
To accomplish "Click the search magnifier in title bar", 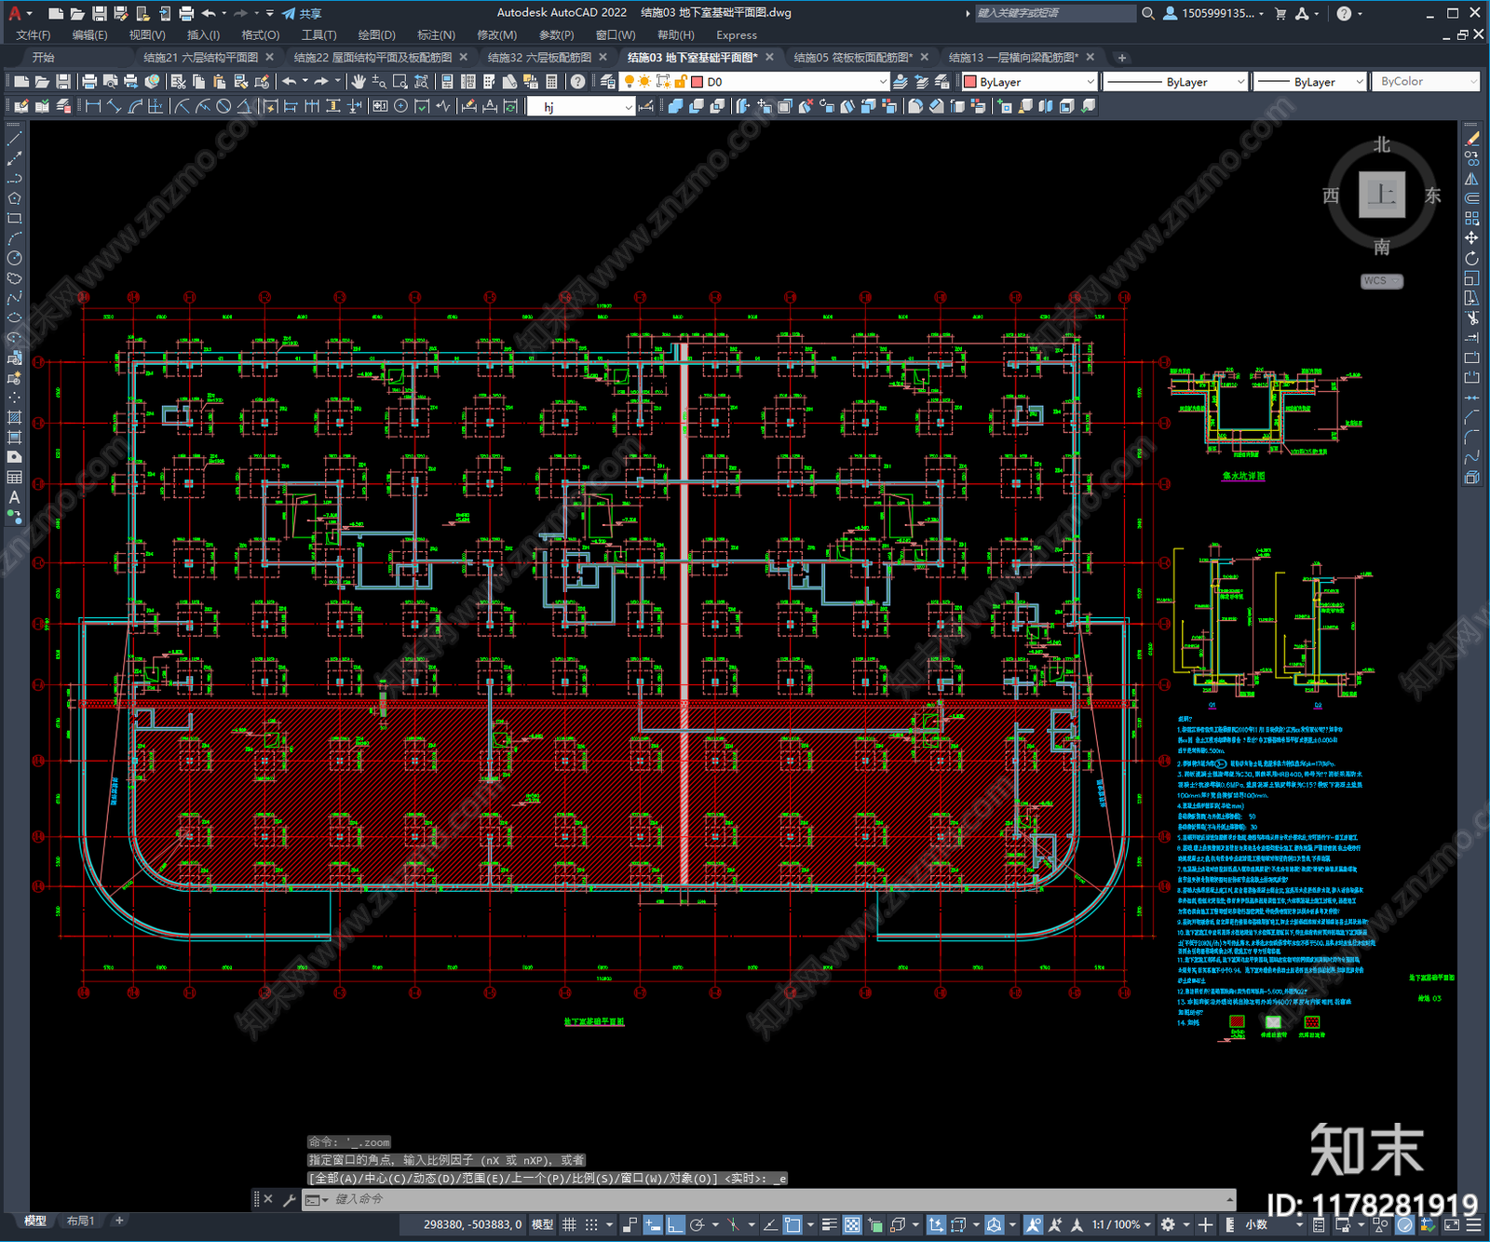I will pos(1148,13).
